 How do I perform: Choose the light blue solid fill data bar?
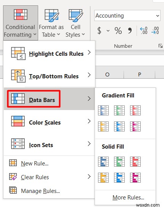point(119,178)
